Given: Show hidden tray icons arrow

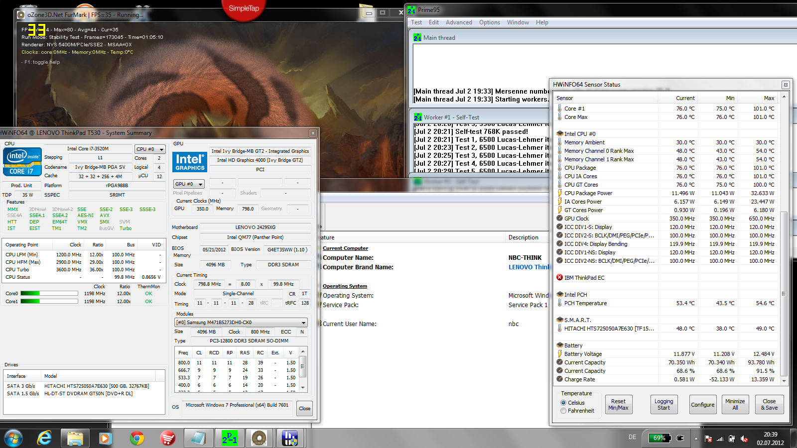Looking at the screenshot, I should pyautogui.click(x=695, y=439).
